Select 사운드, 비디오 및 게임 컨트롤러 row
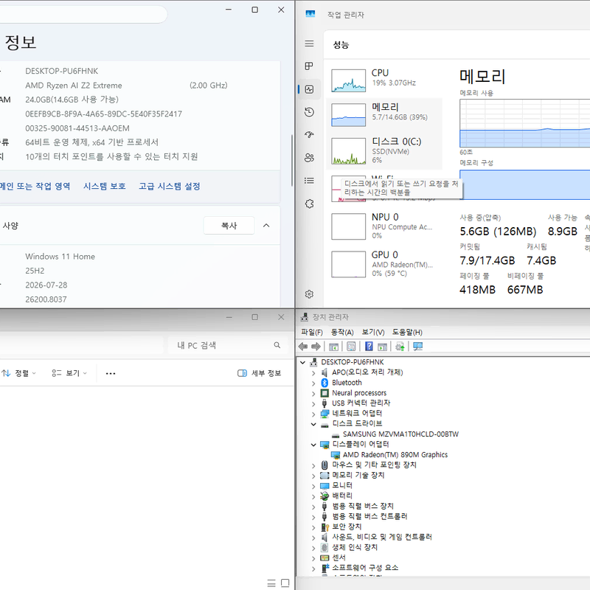This screenshot has height=590, width=590. click(x=381, y=537)
